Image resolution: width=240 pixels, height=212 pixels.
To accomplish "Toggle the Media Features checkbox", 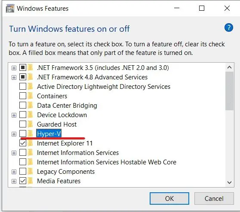I will point(23,181).
